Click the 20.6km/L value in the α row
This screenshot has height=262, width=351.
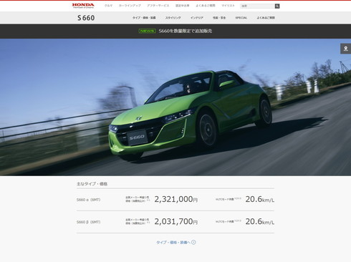260,199
